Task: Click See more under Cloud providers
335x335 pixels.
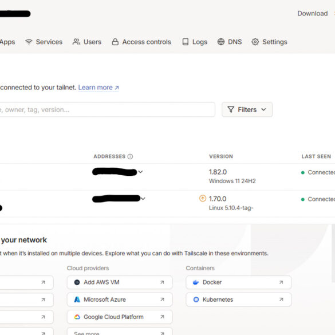Action: click(x=120, y=332)
